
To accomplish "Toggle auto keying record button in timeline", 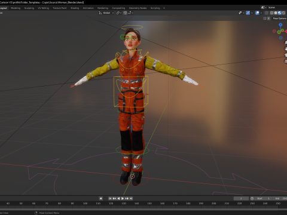I will pyautogui.click(x=101, y=198).
